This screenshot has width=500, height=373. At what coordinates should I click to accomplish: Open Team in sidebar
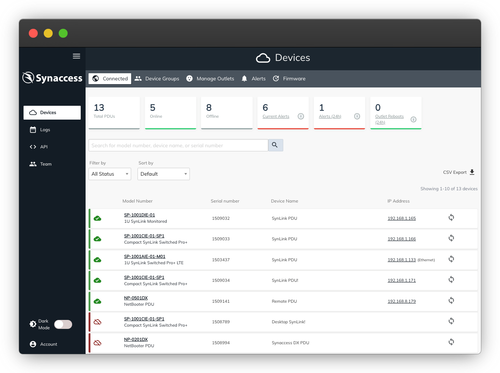40,164
